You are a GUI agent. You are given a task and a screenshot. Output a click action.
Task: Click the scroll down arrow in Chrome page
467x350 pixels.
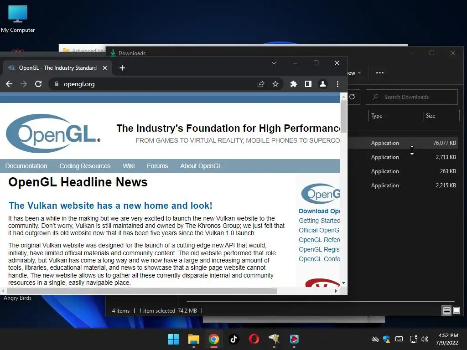[x=343, y=283]
